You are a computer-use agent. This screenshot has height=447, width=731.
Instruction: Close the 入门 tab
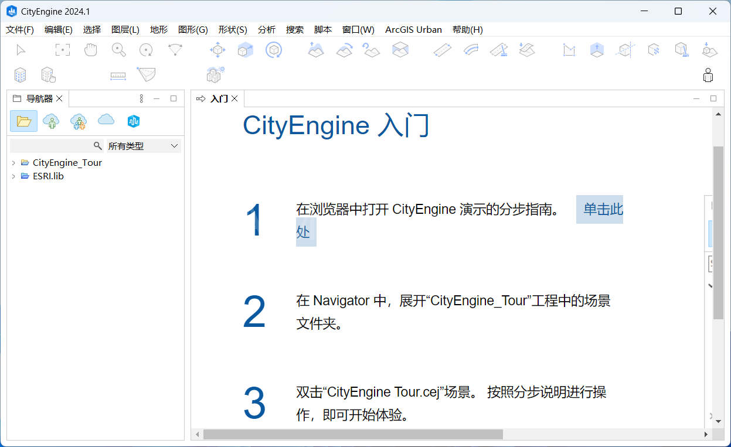click(234, 98)
